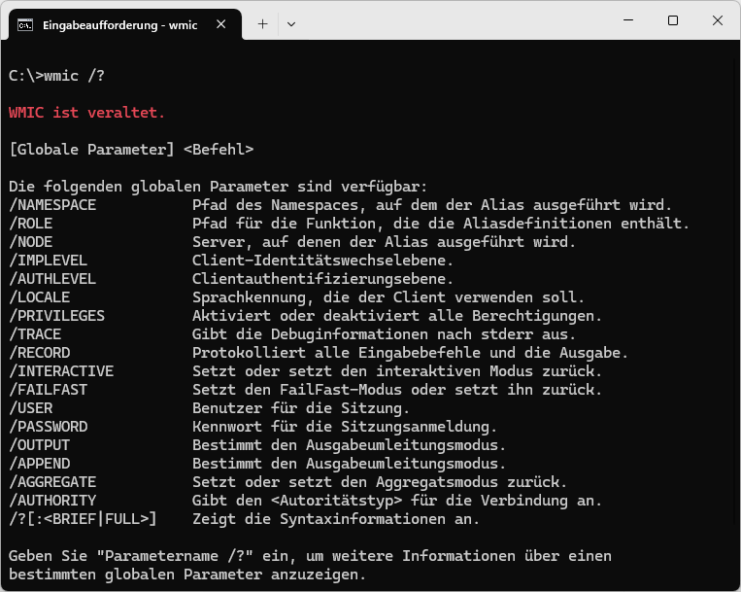Click the command prompt icon on the tab

click(26, 24)
